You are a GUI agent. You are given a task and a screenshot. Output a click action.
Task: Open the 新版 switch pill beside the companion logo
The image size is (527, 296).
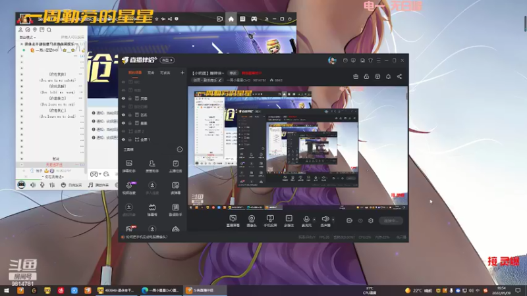tap(167, 60)
